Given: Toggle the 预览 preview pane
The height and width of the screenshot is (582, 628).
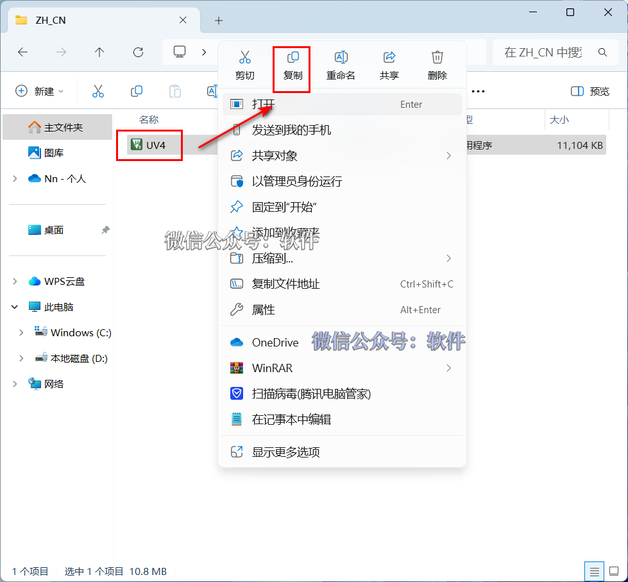Looking at the screenshot, I should [x=590, y=91].
